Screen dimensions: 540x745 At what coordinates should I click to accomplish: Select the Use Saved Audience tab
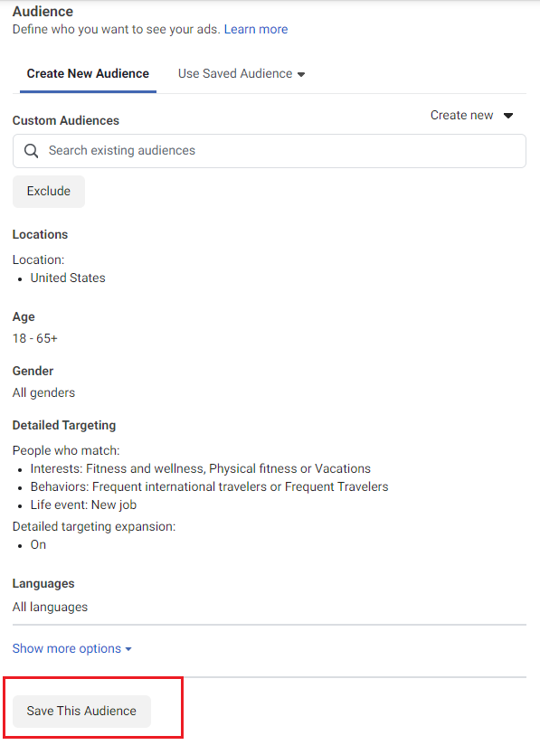point(242,73)
